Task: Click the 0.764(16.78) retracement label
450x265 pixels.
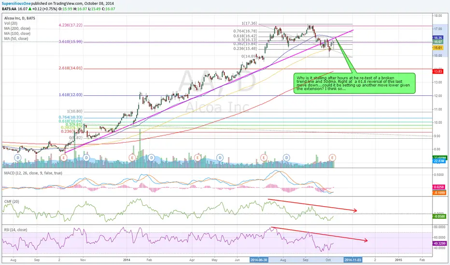Action: pyautogui.click(x=245, y=31)
